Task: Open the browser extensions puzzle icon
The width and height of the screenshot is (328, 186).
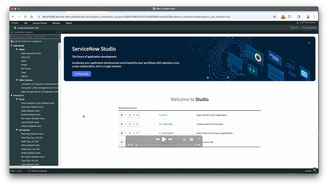Action: [290, 17]
